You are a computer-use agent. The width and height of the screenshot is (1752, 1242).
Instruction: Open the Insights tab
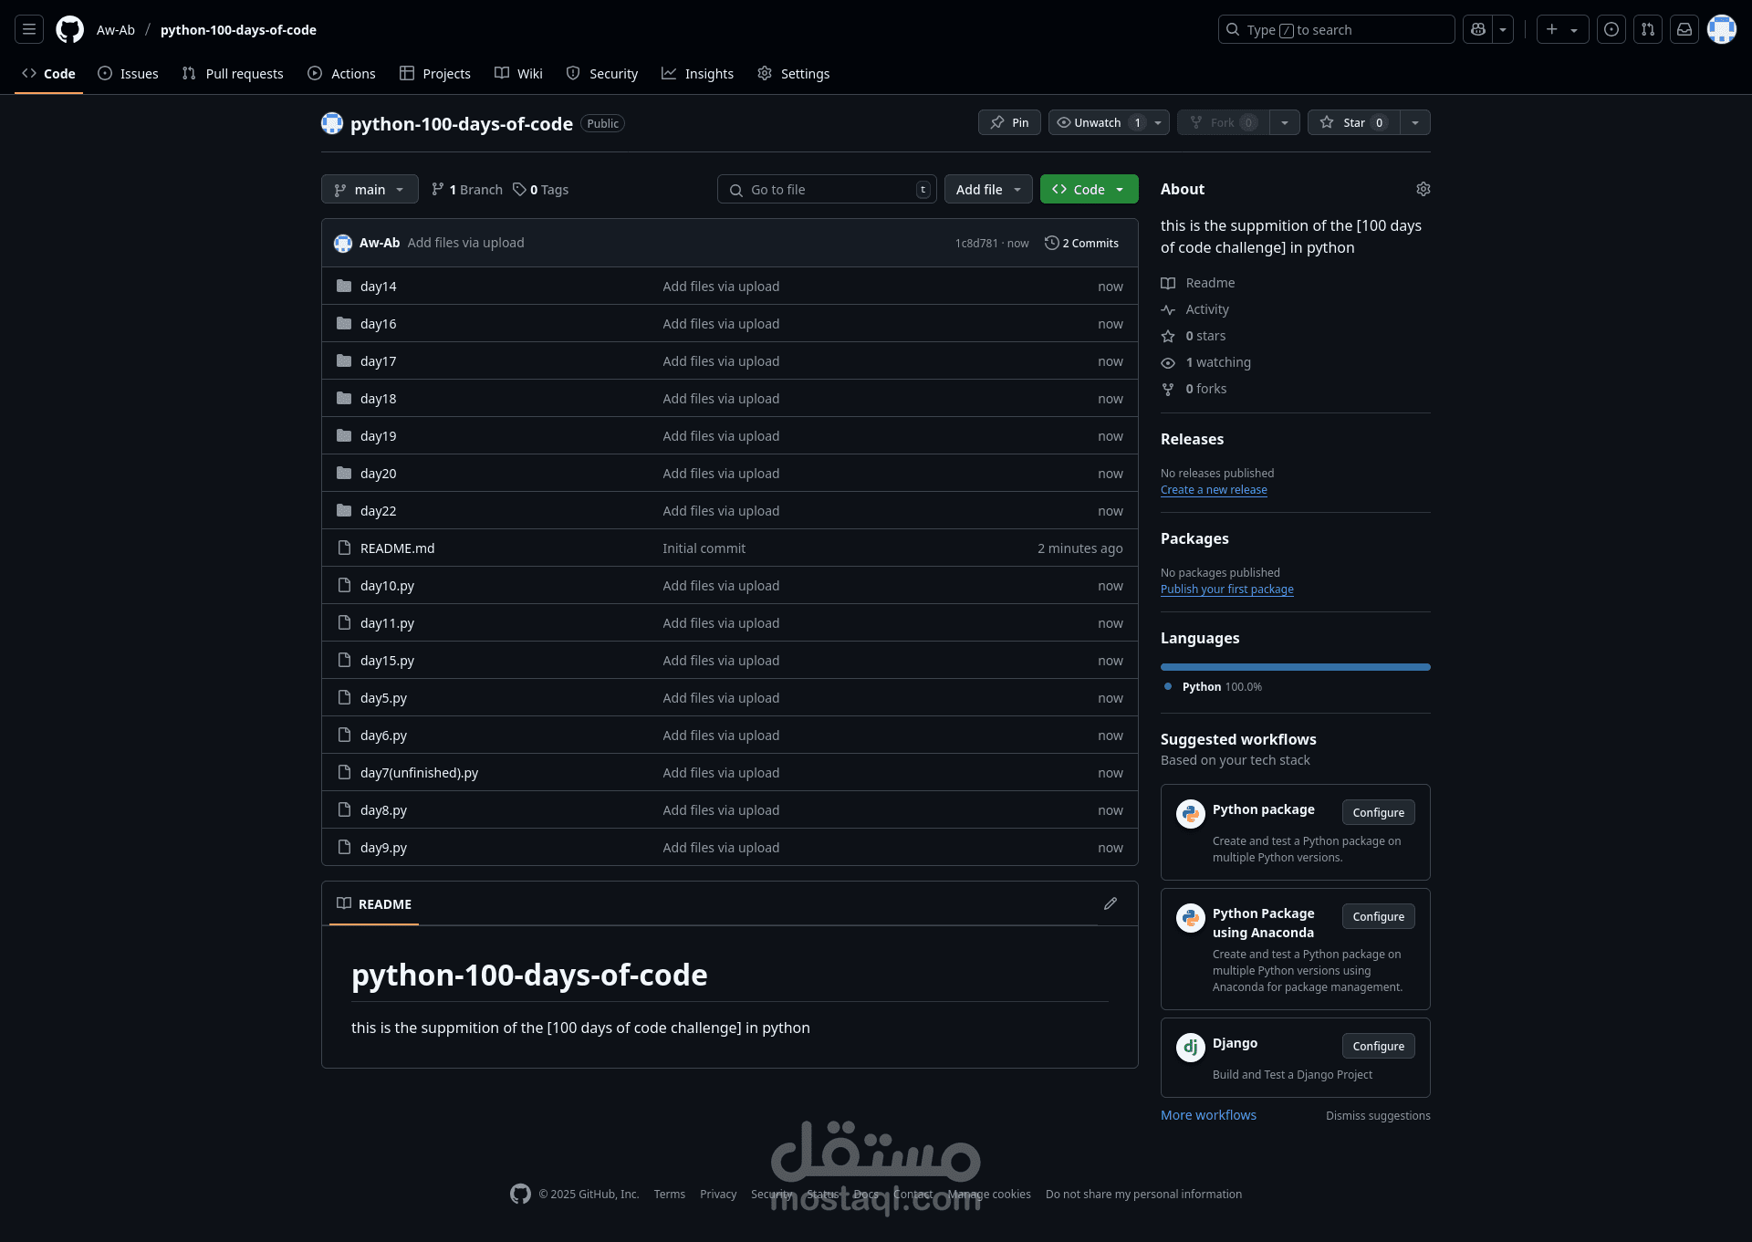point(698,73)
